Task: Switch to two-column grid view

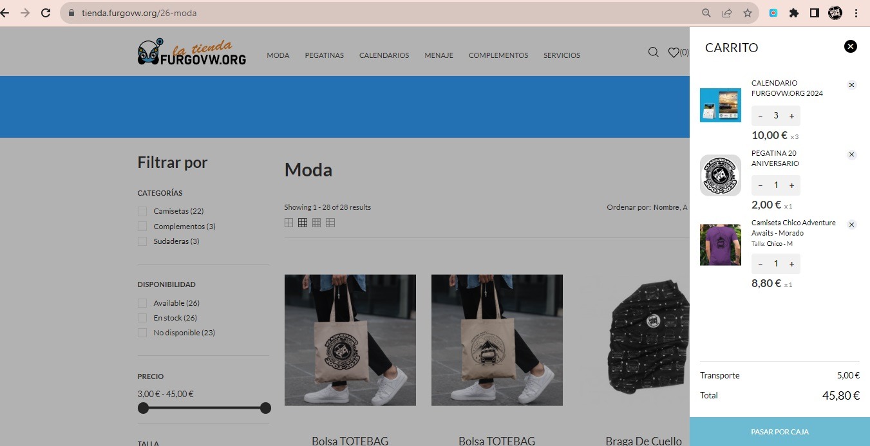Action: click(x=288, y=223)
